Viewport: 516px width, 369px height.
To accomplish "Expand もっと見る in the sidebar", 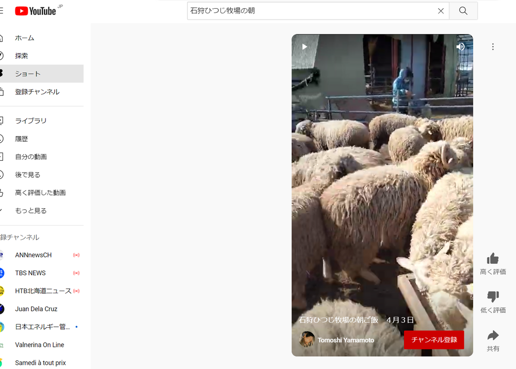I will click(31, 211).
